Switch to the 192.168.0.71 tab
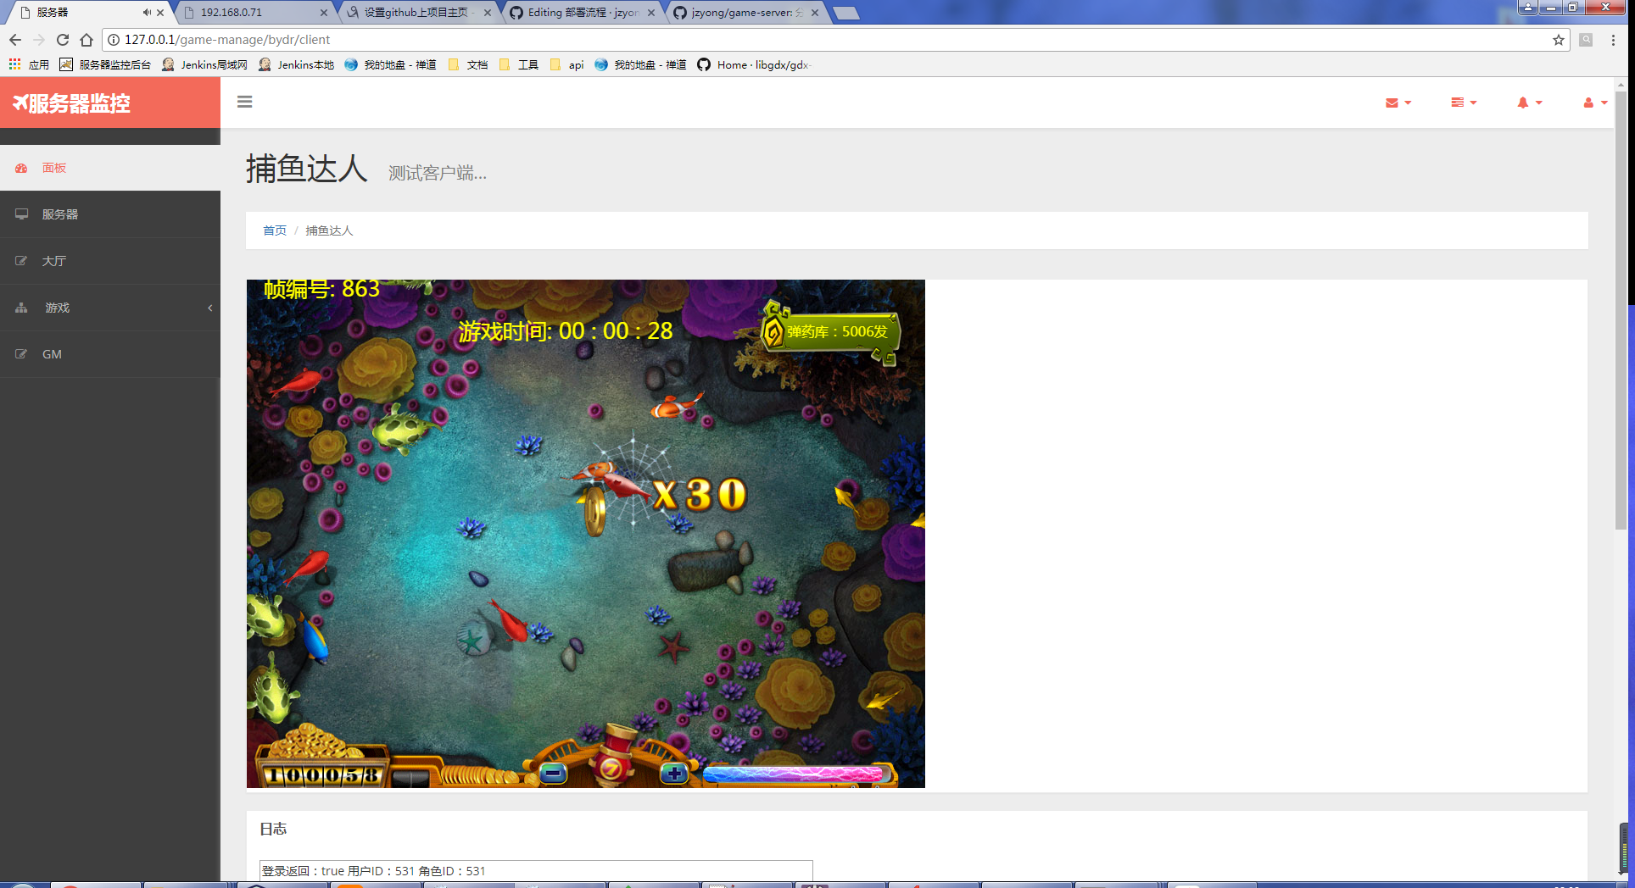 pos(254,13)
